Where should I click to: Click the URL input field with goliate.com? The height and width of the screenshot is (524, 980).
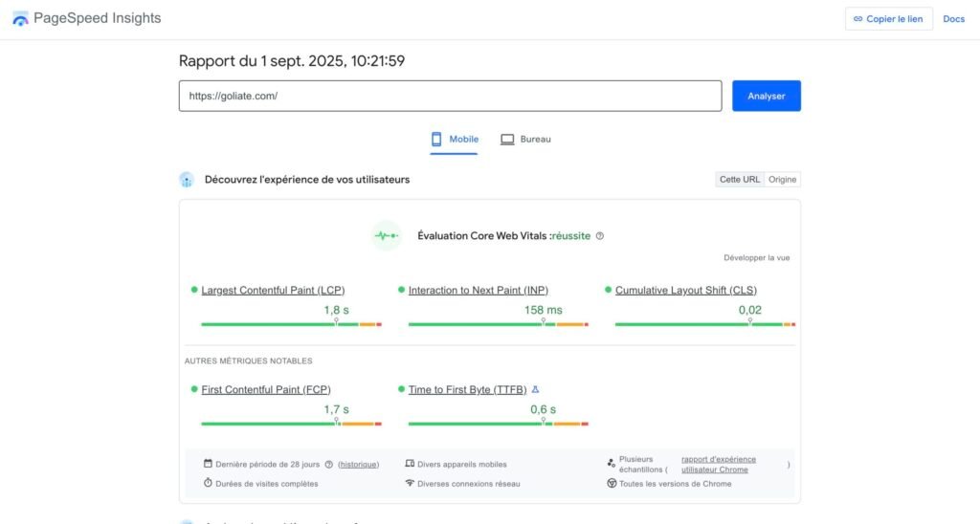[450, 96]
